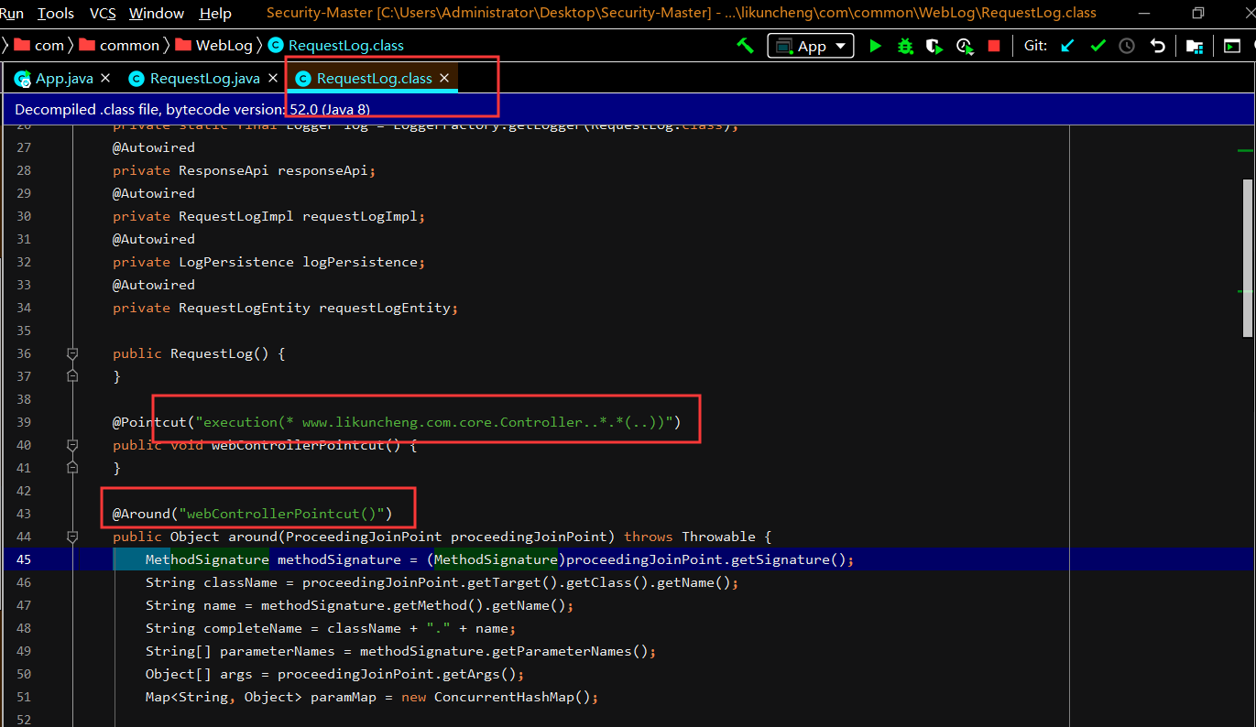Click the @Pointcut annotation on line 39
This screenshot has width=1256, height=727.
(149, 422)
